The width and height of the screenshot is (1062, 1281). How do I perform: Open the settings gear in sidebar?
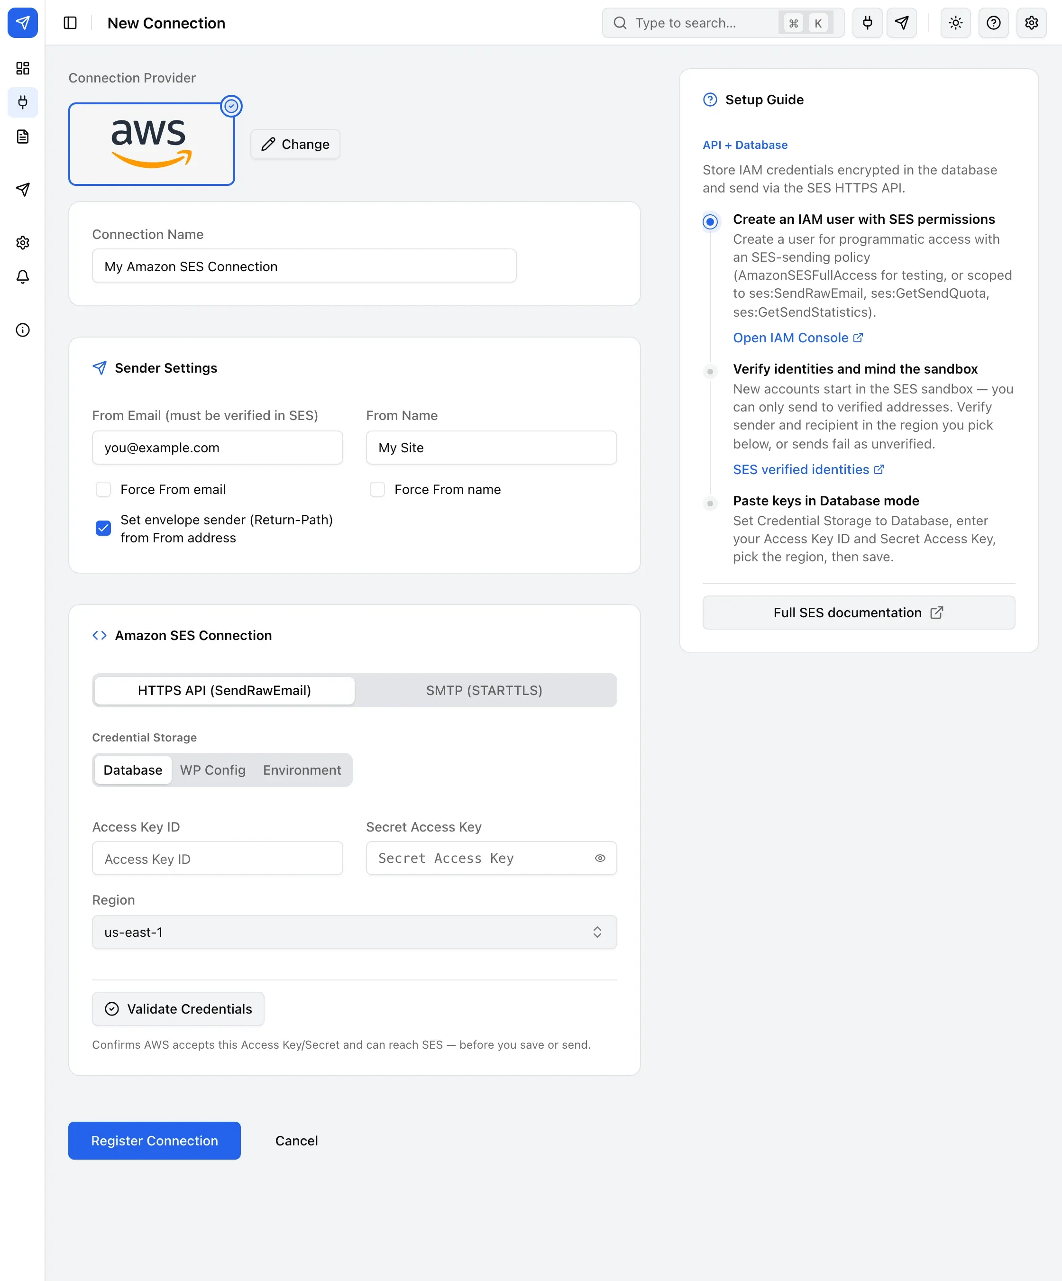(x=23, y=243)
